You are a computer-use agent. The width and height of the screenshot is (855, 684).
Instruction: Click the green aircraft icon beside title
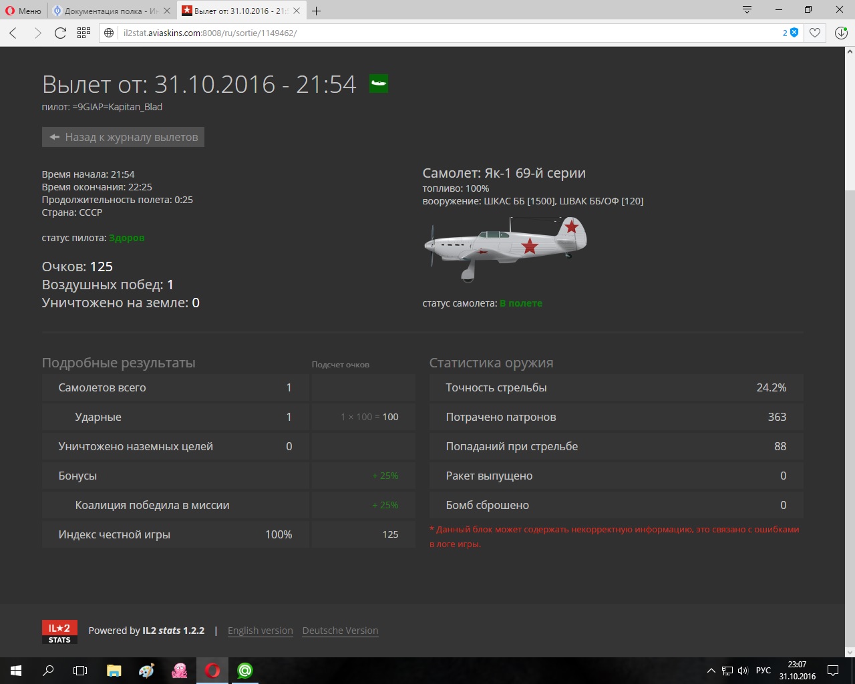point(379,83)
